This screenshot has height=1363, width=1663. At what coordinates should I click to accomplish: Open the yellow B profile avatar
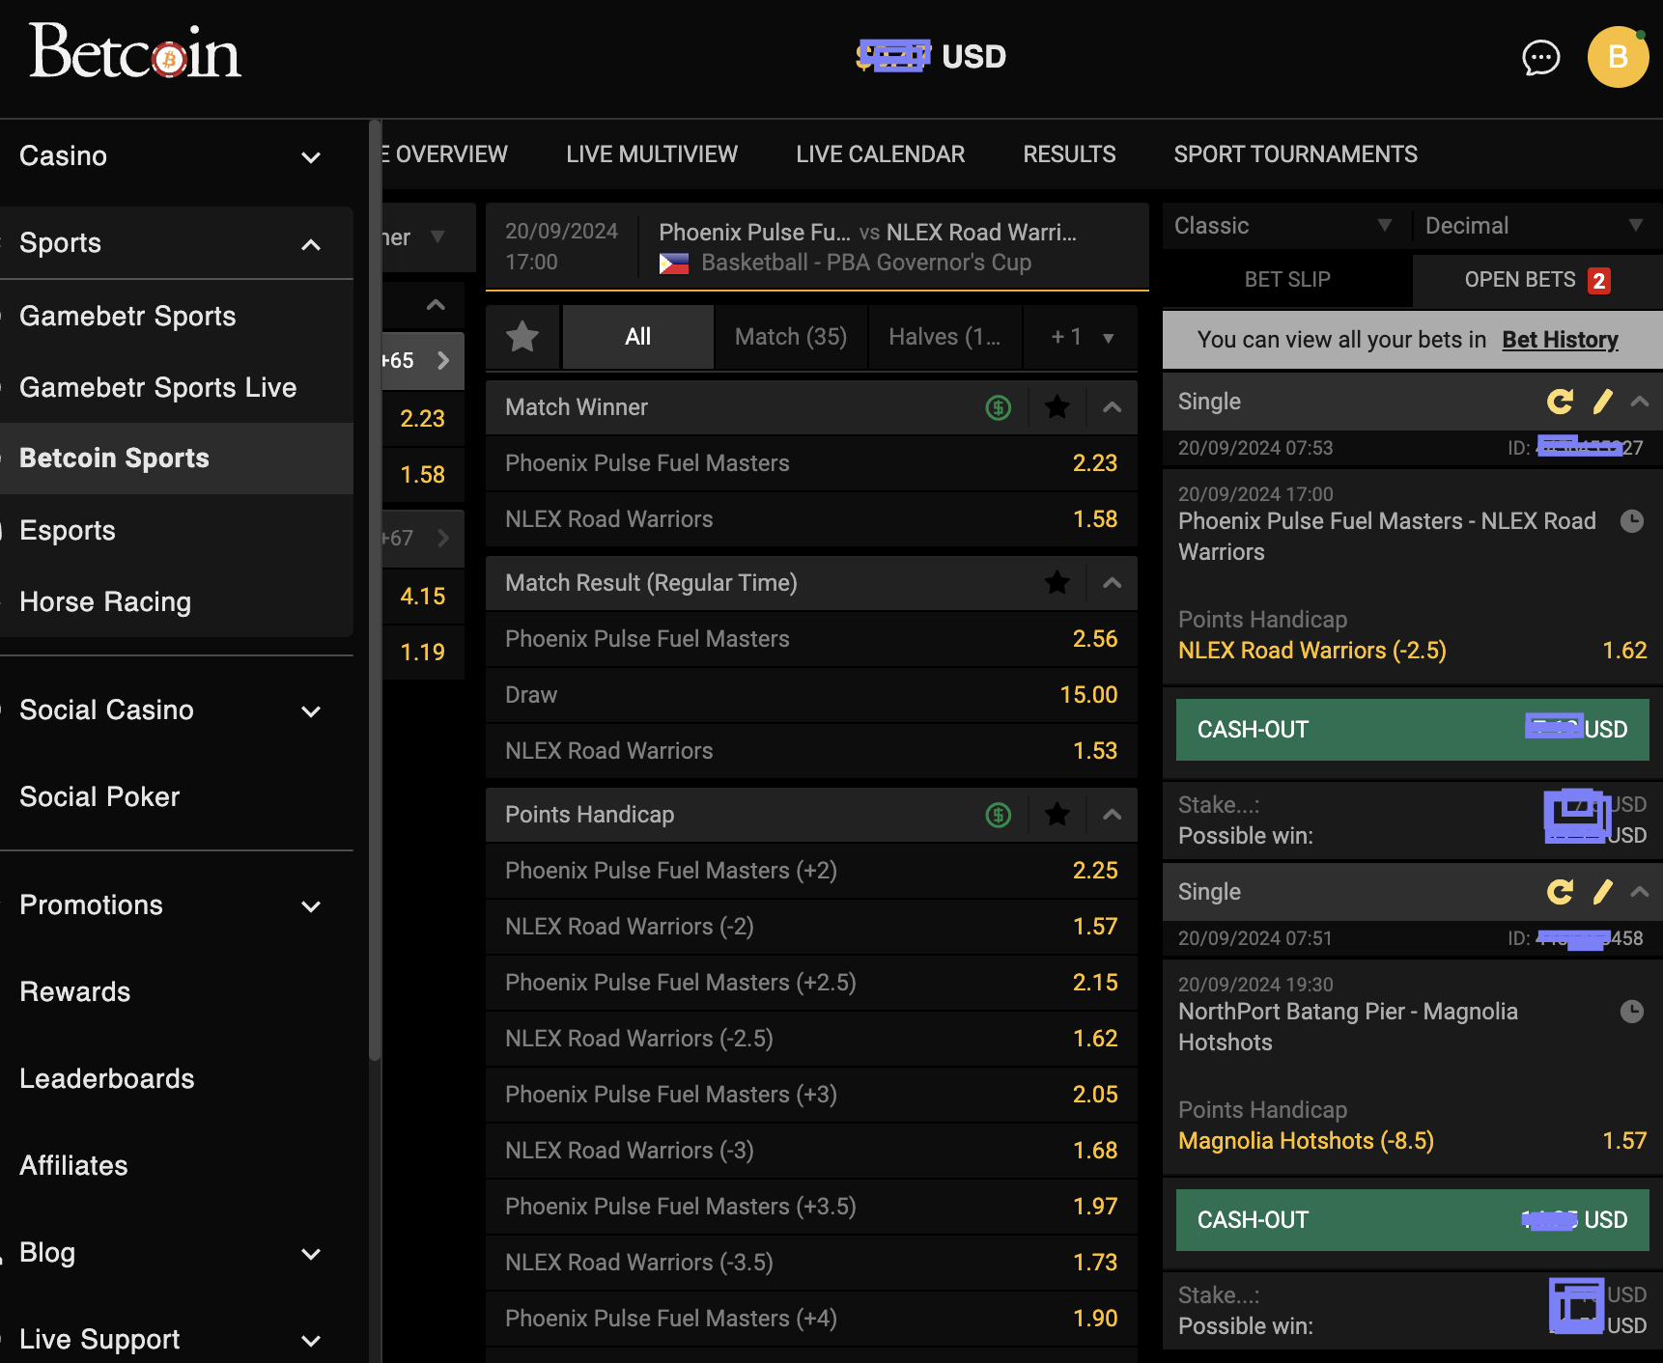(x=1618, y=57)
